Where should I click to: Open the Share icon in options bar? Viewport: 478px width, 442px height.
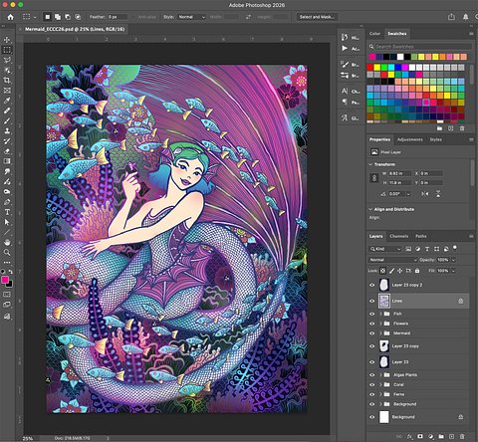point(451,17)
